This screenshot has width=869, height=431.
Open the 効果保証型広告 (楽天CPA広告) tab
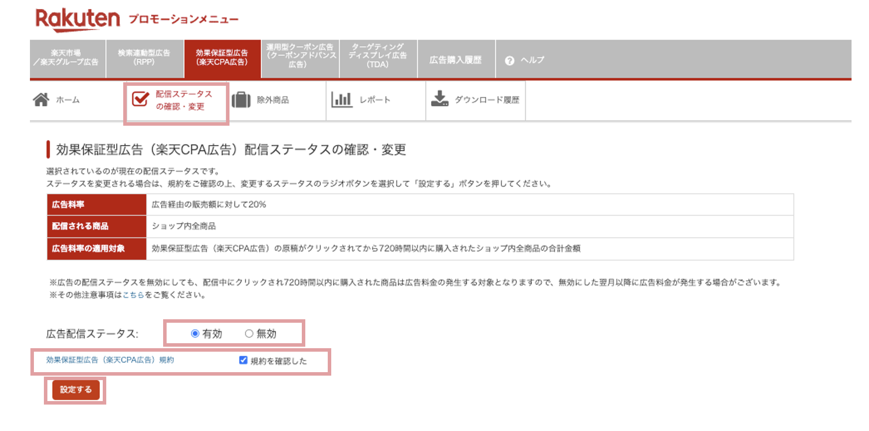[222, 59]
